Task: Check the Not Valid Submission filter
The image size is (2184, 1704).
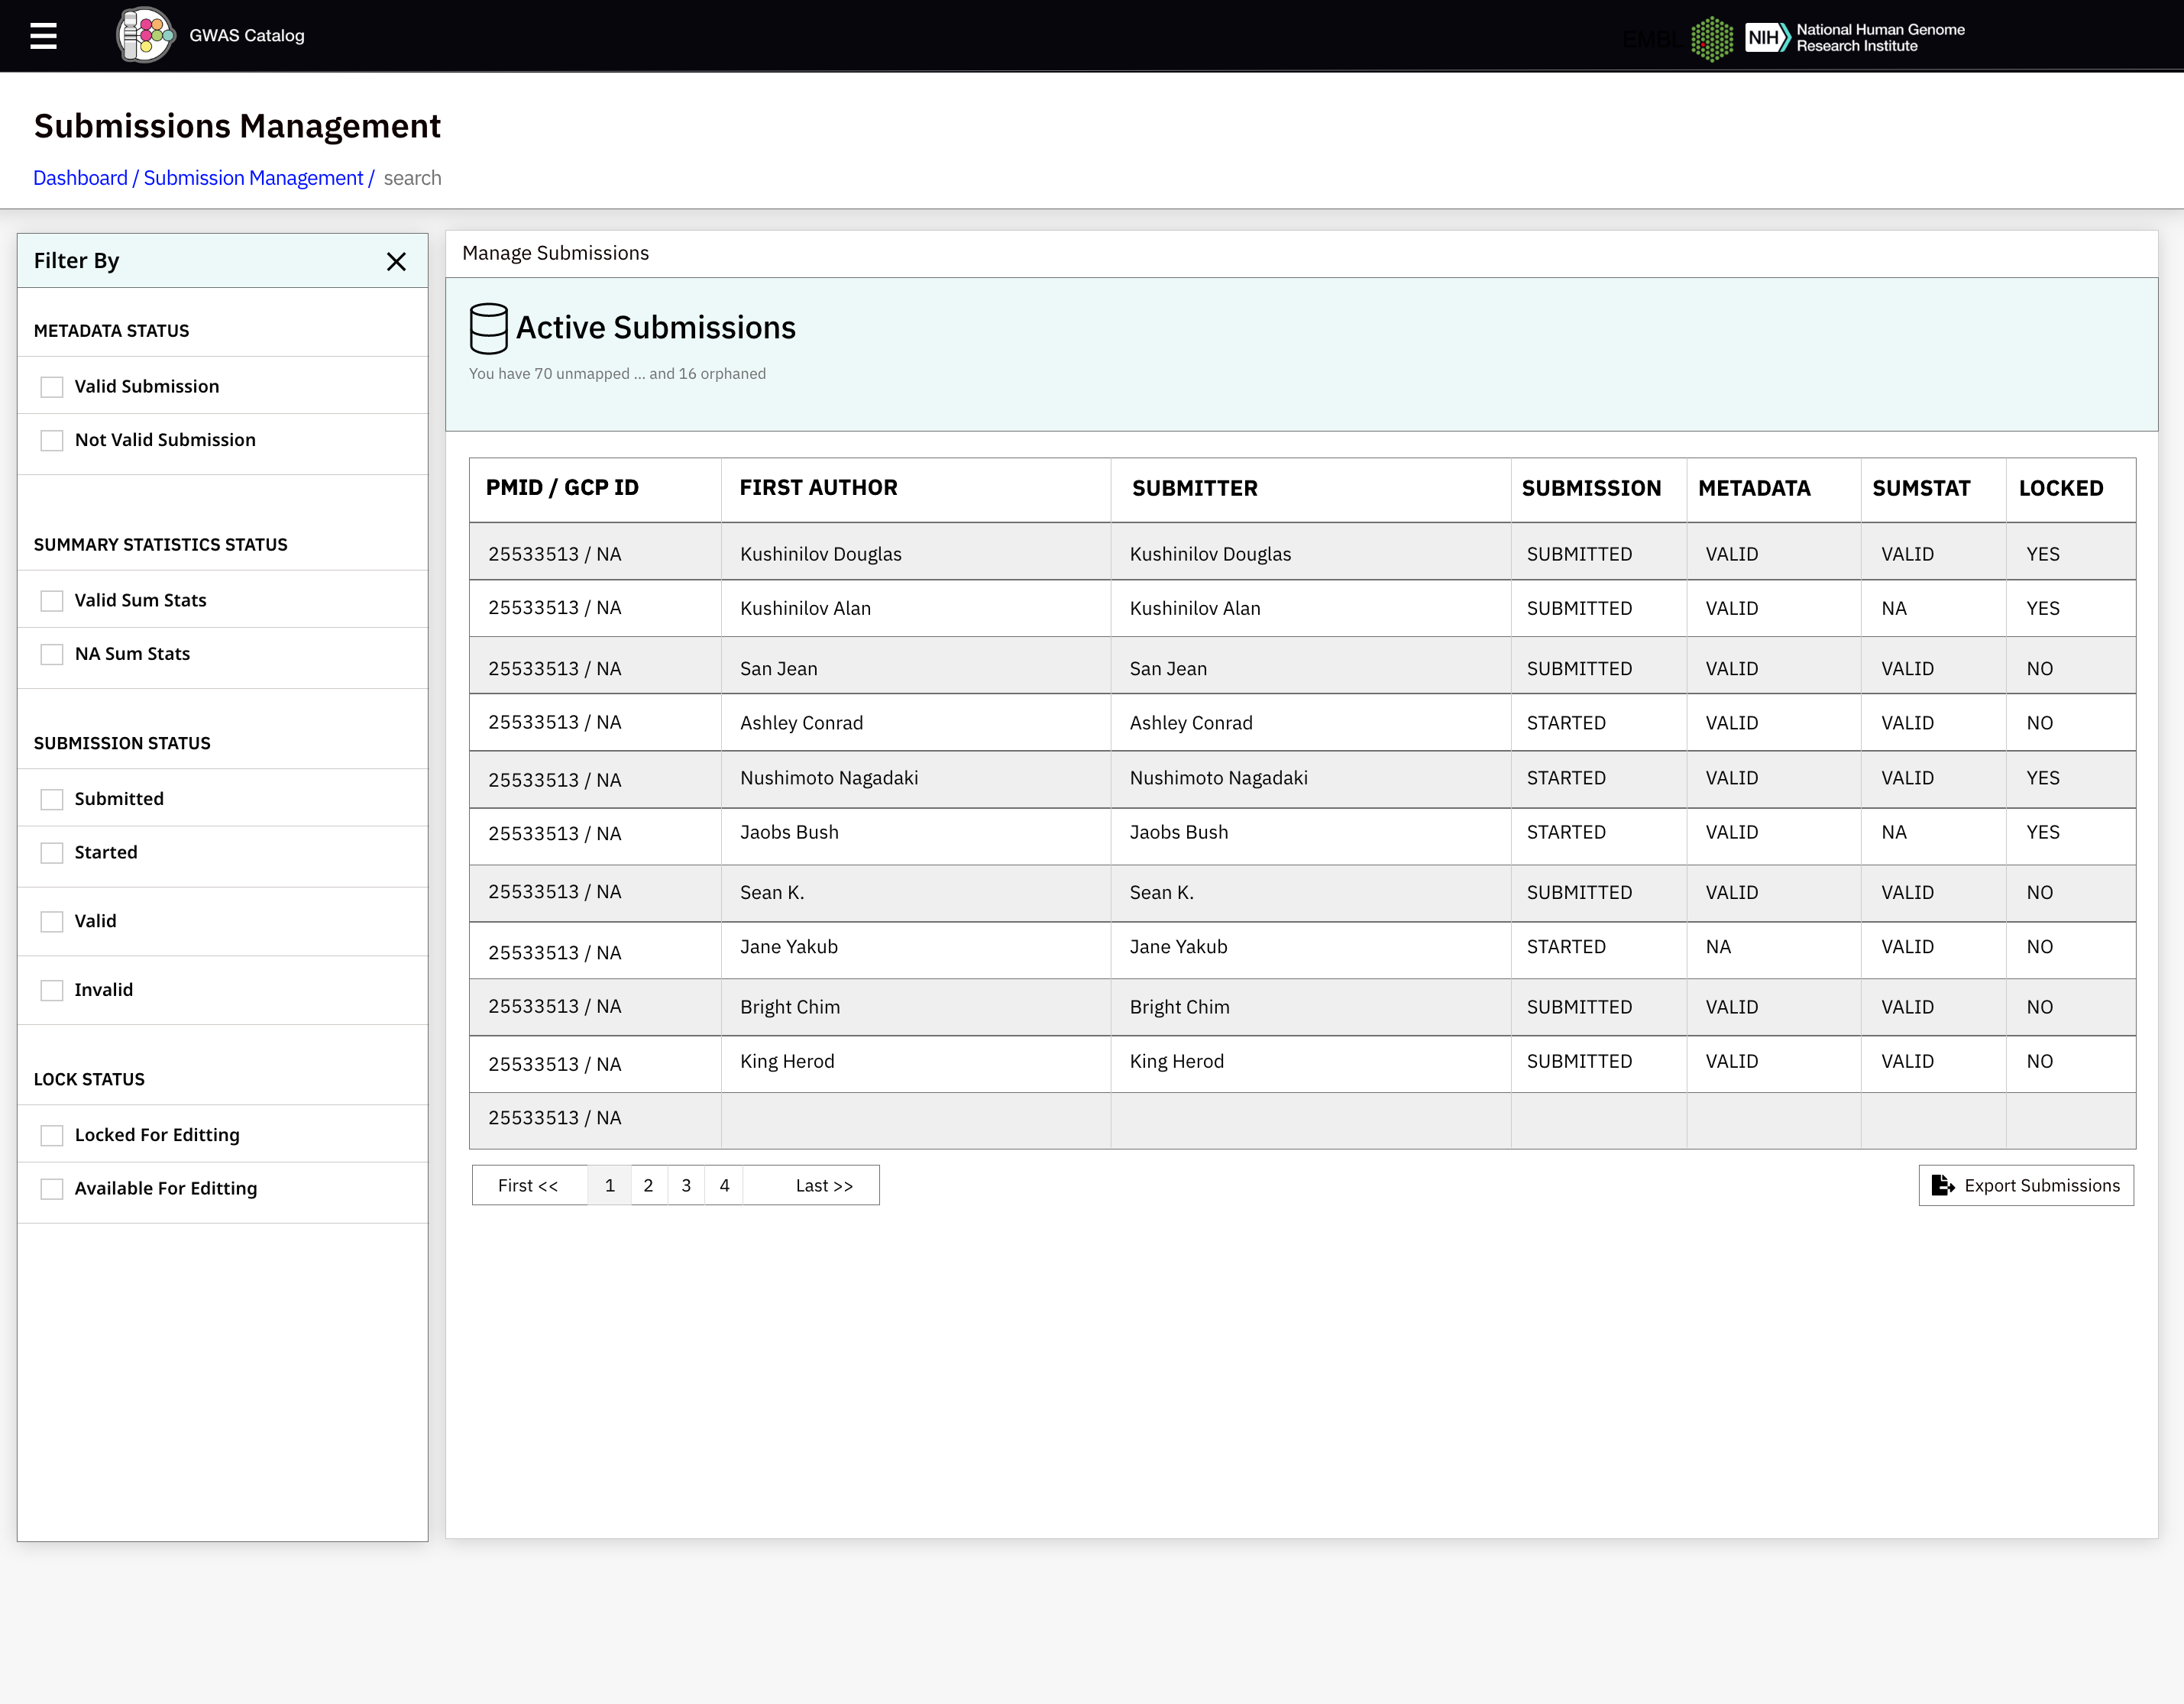Action: click(x=52, y=440)
